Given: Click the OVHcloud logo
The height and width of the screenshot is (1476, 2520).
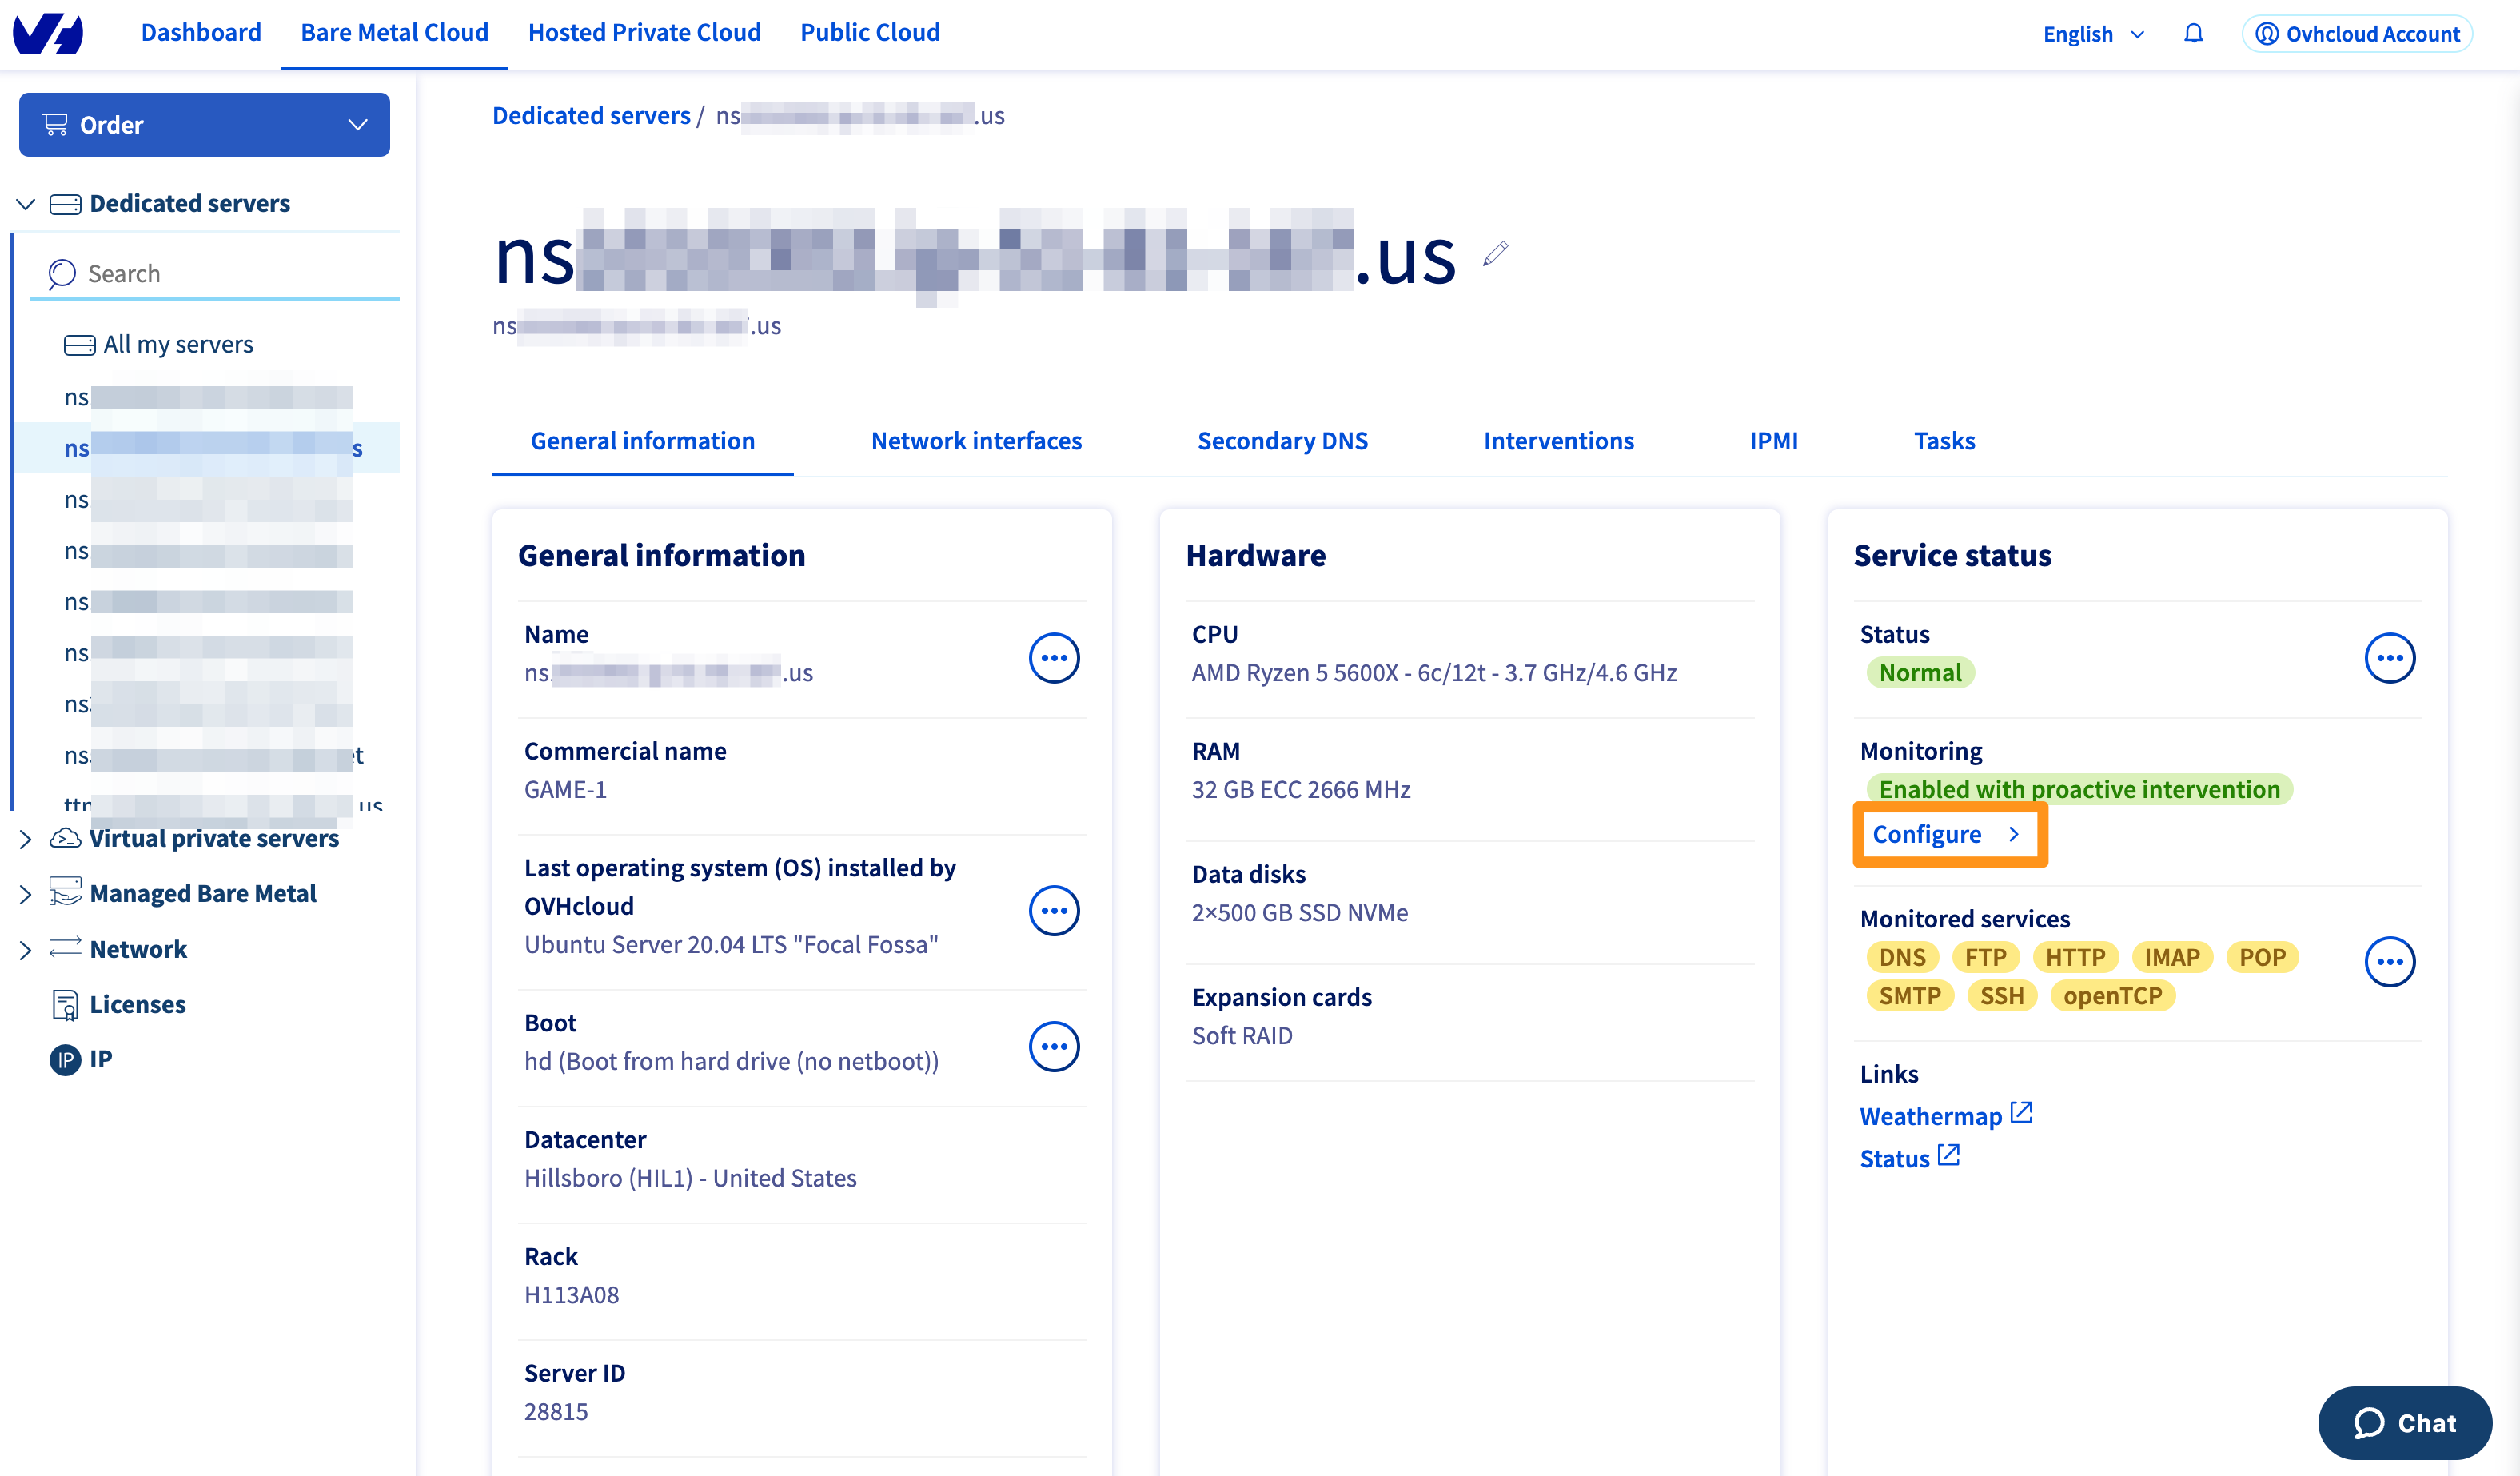Looking at the screenshot, I should point(49,33).
